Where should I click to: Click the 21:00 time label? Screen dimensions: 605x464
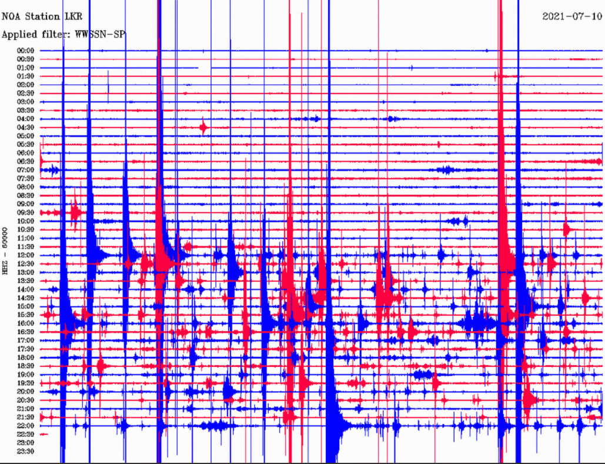coord(25,409)
